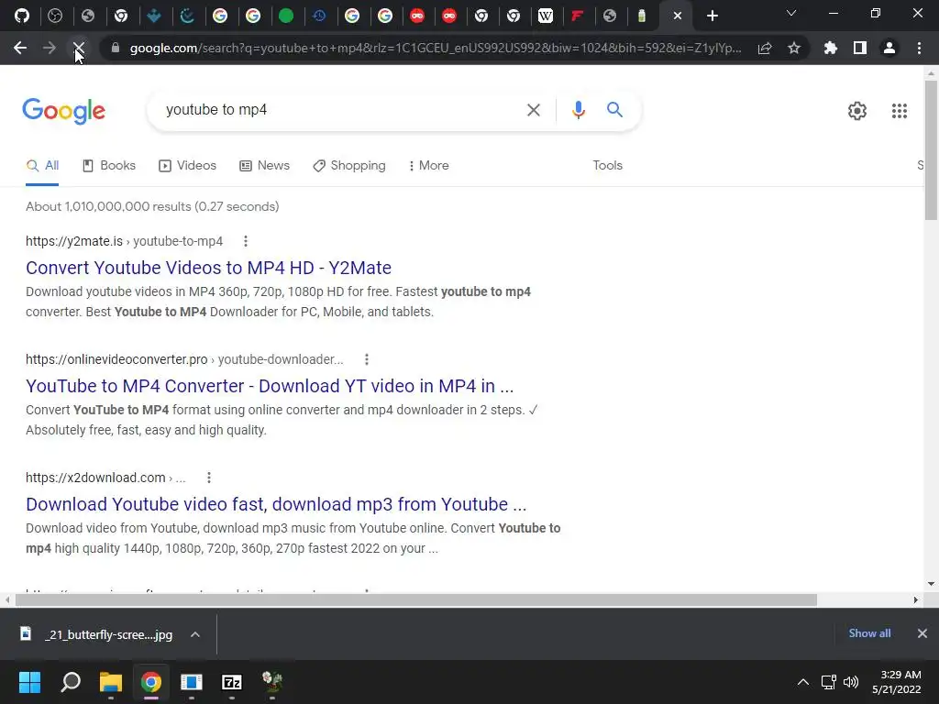939x704 pixels.
Task: Switch to the green circle icon tab
Action: [286, 16]
